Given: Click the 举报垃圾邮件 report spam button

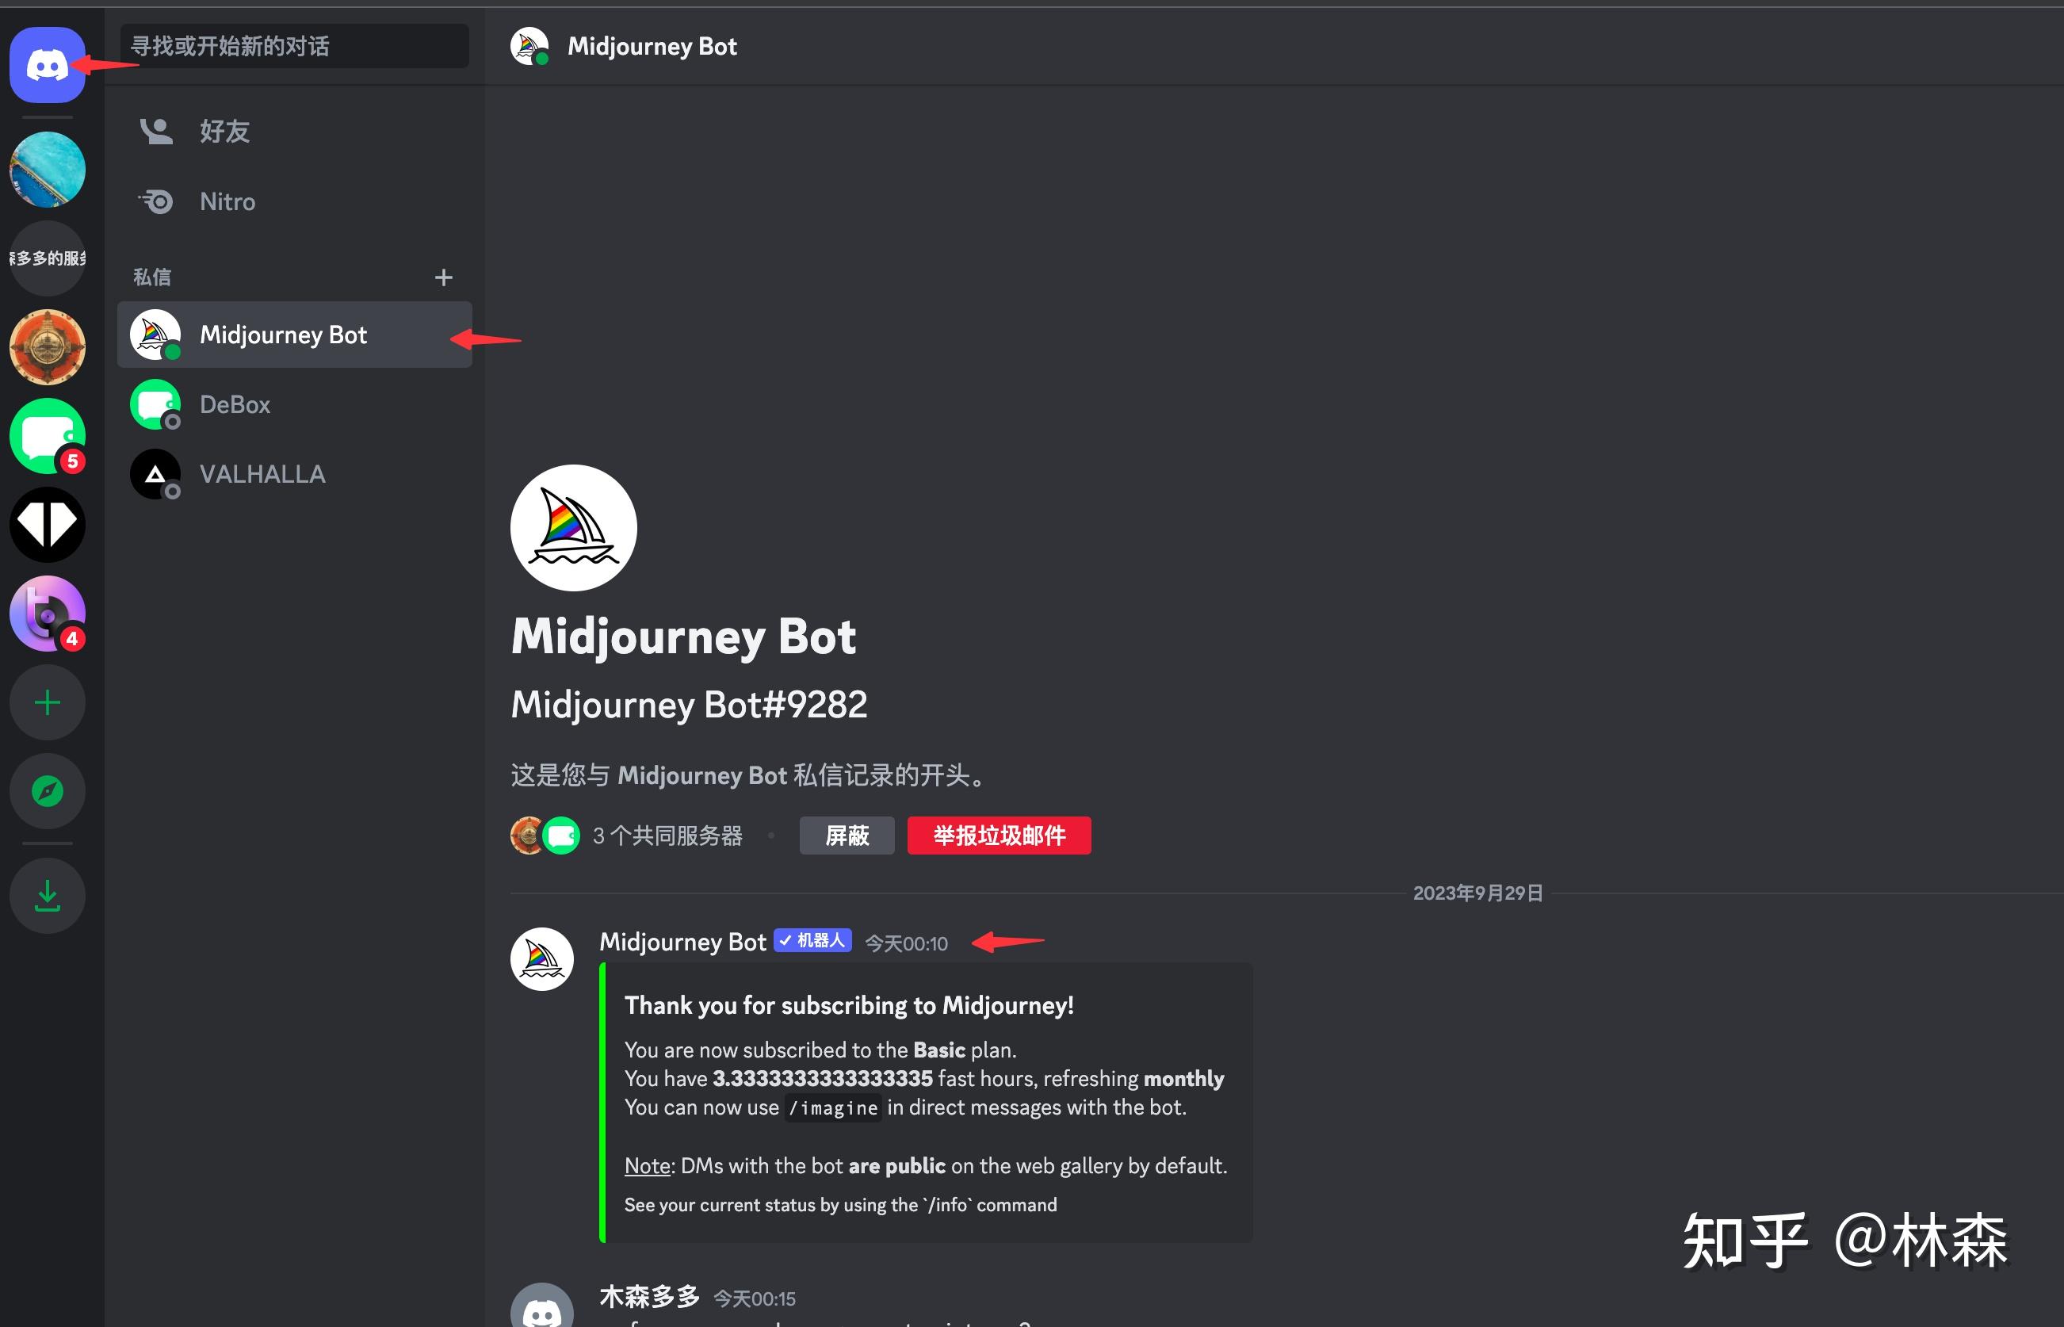Looking at the screenshot, I should 1000,836.
